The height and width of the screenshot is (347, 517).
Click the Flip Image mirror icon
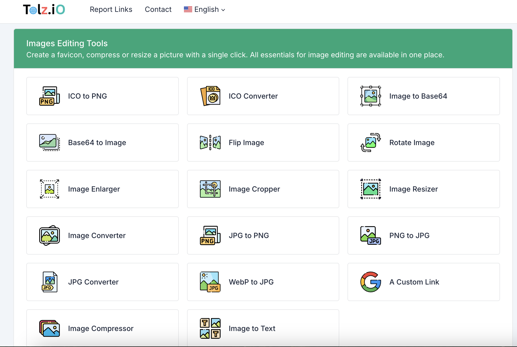[210, 143]
